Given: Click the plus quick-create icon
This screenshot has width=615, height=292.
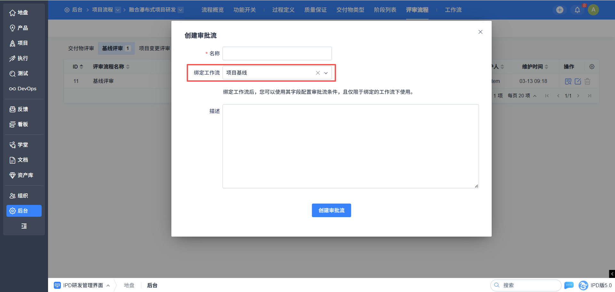Looking at the screenshot, I should pos(560,10).
